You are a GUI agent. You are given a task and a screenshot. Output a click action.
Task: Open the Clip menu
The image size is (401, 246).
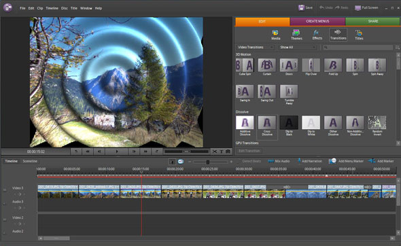tap(40, 8)
